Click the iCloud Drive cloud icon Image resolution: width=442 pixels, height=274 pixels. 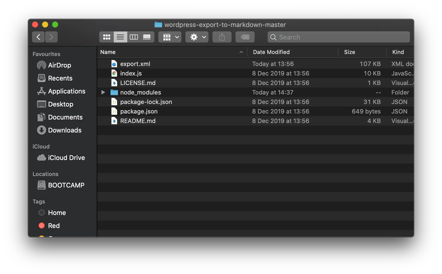click(x=42, y=158)
